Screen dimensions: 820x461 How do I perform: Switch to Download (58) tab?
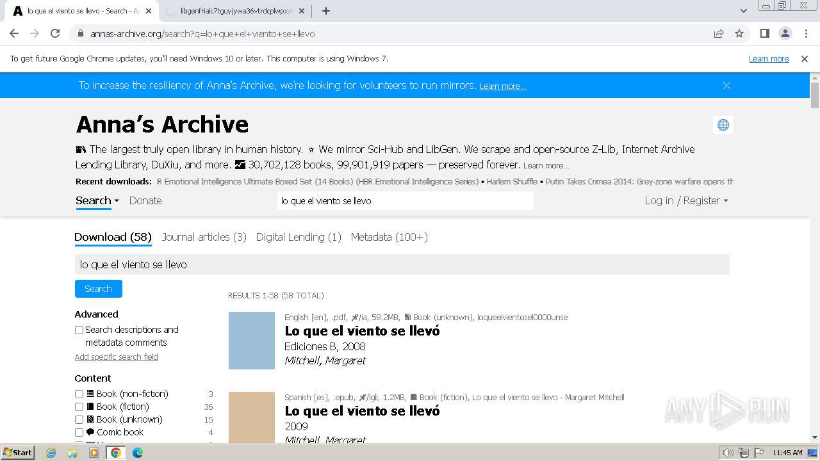pyautogui.click(x=113, y=237)
